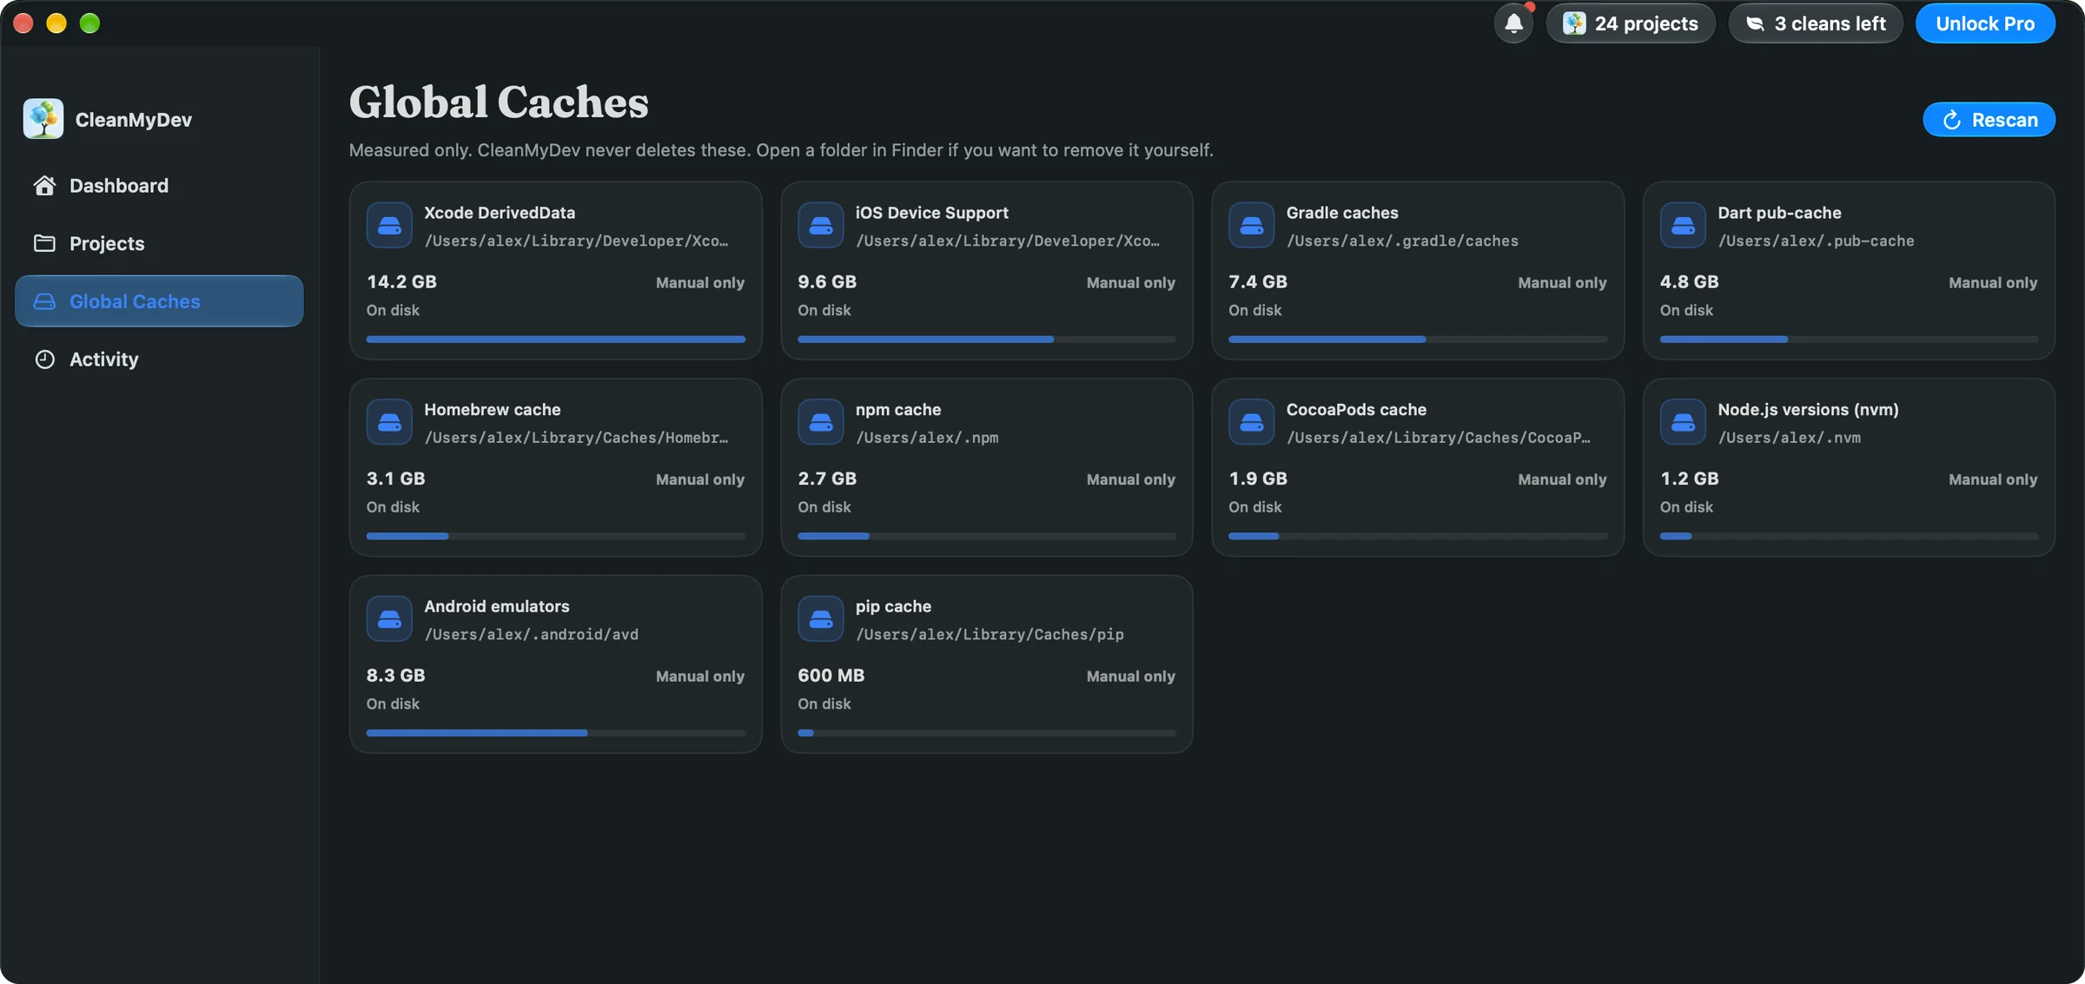The image size is (2085, 984).
Task: Click the CleanMyDev app name
Action: [x=134, y=119]
